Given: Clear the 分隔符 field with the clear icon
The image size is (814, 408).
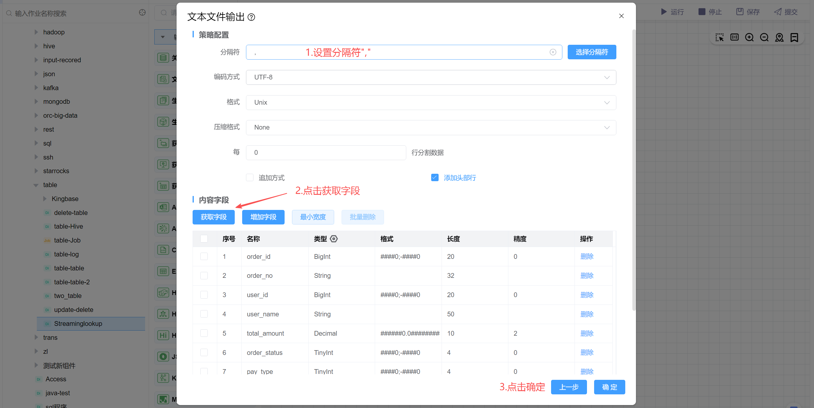Looking at the screenshot, I should coord(553,52).
